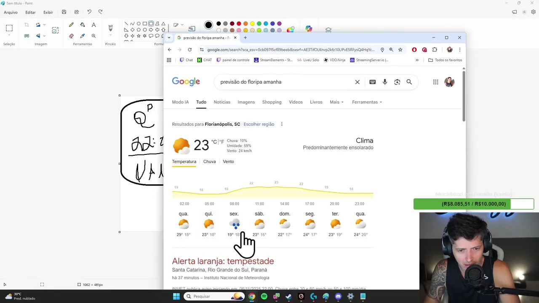
Task: Open Chrome tab search chevron
Action: click(x=169, y=37)
